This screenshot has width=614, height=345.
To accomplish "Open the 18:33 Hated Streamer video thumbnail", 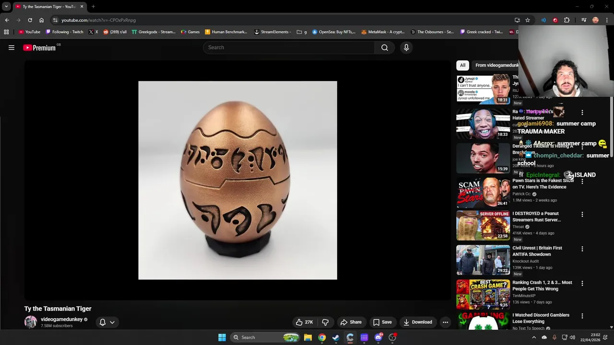I will [x=483, y=124].
